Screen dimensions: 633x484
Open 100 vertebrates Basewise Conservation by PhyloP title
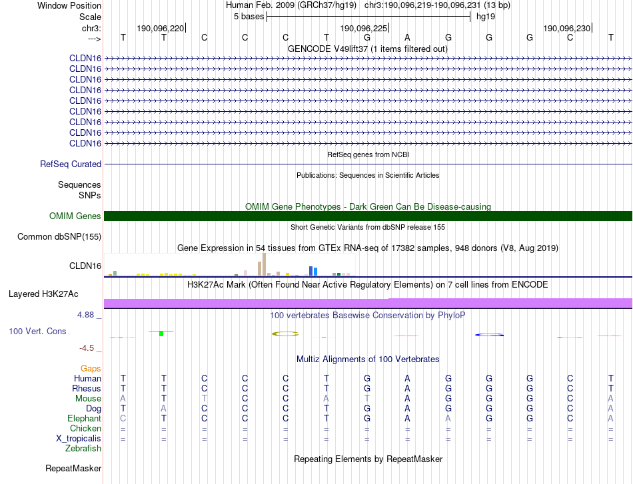pos(367,315)
